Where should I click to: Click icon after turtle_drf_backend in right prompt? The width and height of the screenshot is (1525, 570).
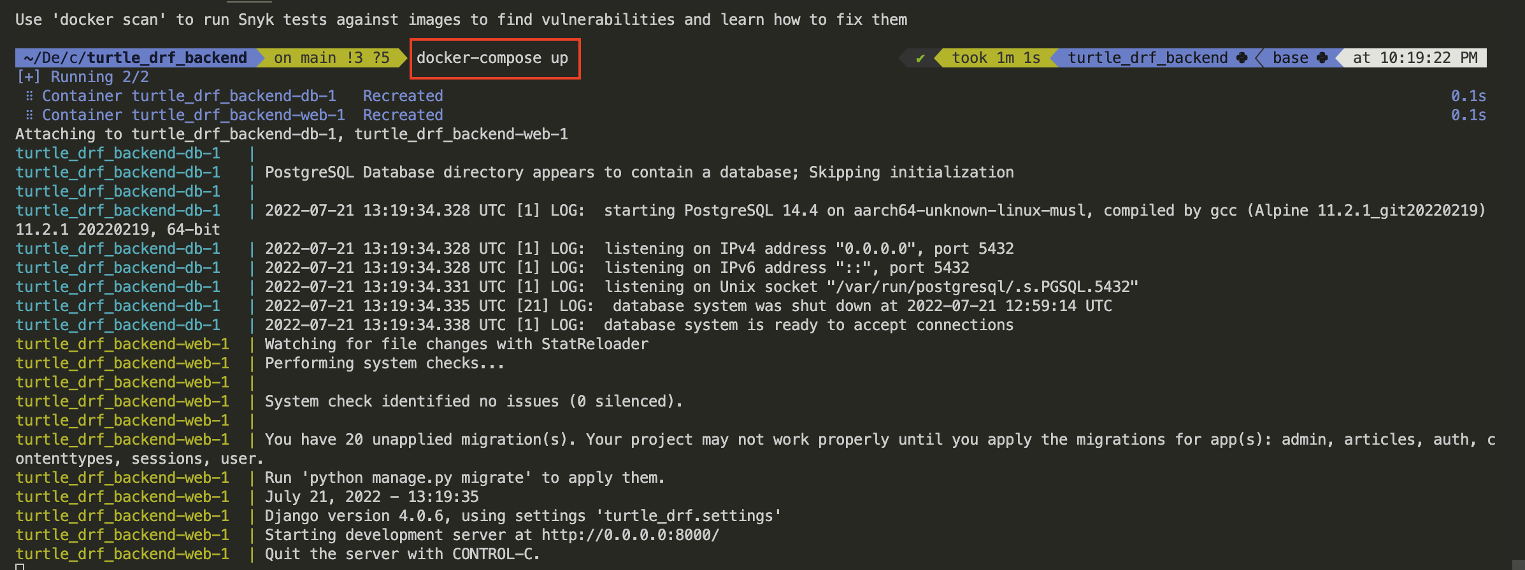(x=1242, y=58)
